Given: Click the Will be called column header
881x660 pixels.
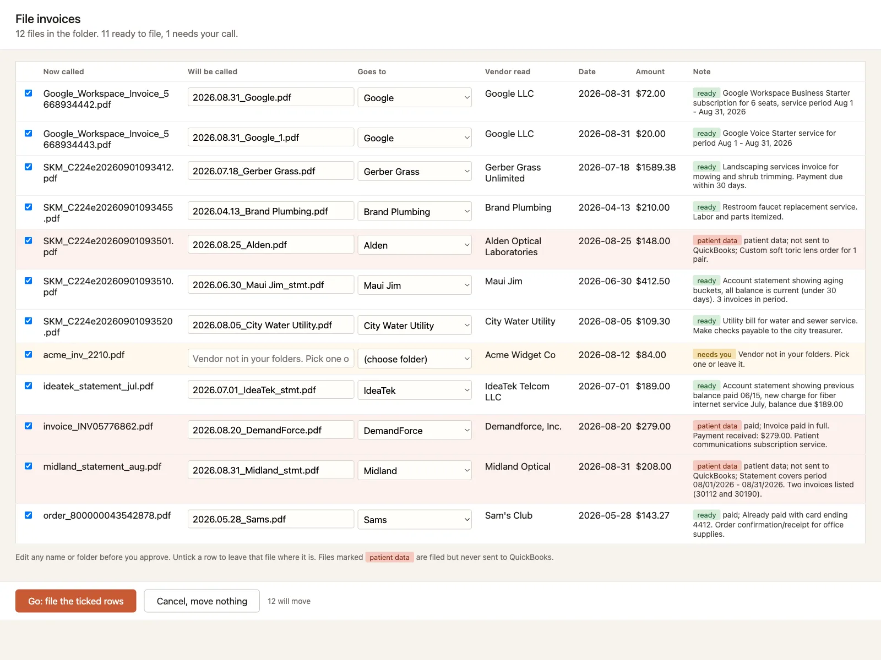Looking at the screenshot, I should coord(213,71).
